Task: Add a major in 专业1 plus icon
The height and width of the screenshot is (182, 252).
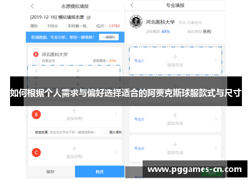Action: 175,57
